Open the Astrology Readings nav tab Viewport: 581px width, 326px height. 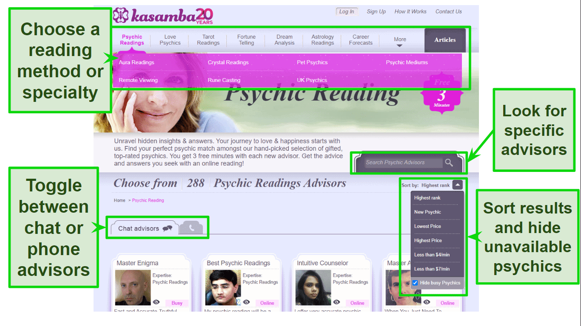click(x=323, y=40)
